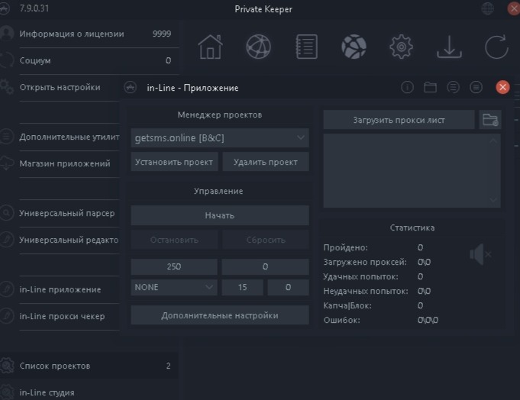This screenshot has height=400, width=520.
Task: Click the download arrow icon
Action: tap(449, 47)
